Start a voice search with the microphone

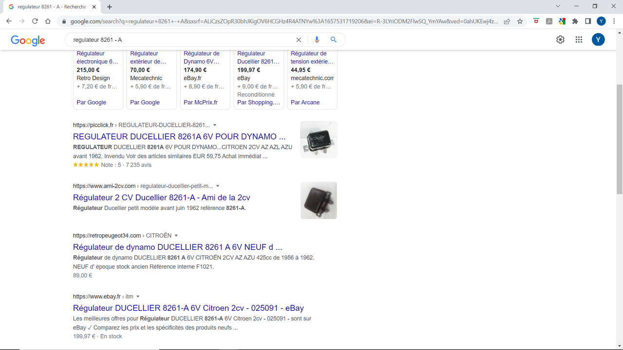(317, 40)
